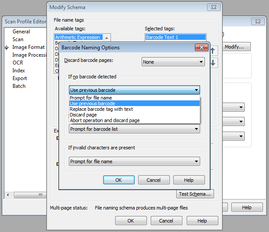Choose Abort operation and discard page option
Image resolution: width=269 pixels, height=232 pixels.
coord(134,120)
